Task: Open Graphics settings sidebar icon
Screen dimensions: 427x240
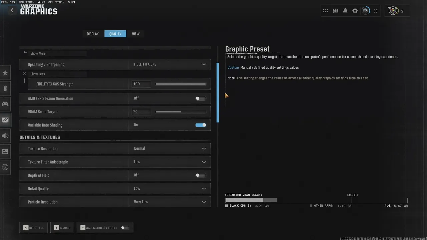Action: (x=5, y=120)
